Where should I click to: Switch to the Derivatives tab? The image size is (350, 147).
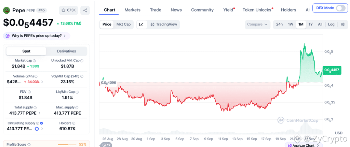pyautogui.click(x=67, y=51)
